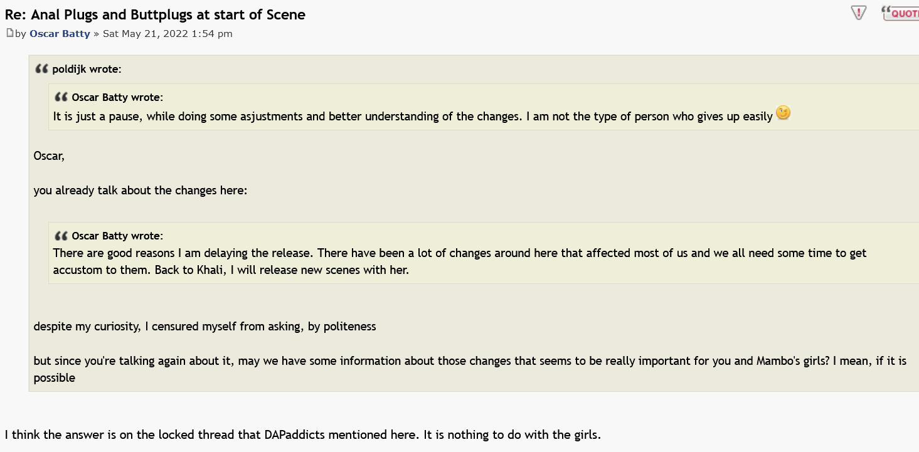
Task: Click the winking smiley emoji
Action: [x=784, y=113]
